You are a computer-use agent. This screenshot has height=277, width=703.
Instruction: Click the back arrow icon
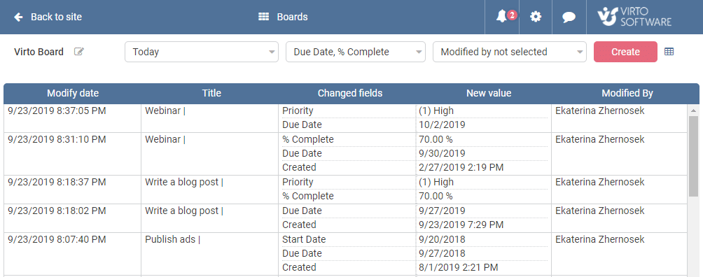pyautogui.click(x=18, y=17)
